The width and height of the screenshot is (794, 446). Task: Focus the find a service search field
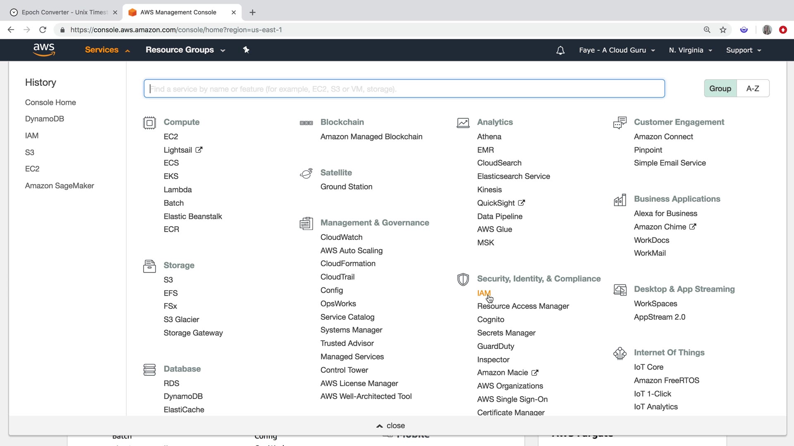coord(404,89)
